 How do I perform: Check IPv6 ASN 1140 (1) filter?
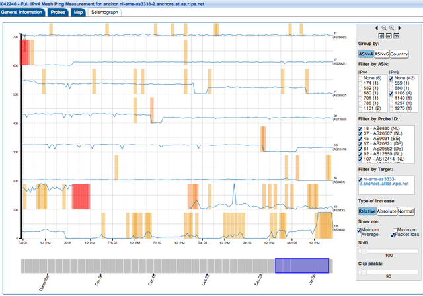(x=391, y=98)
